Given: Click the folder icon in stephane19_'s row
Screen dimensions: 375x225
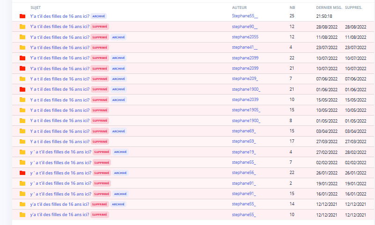Looking at the screenshot, I should pos(22,152).
